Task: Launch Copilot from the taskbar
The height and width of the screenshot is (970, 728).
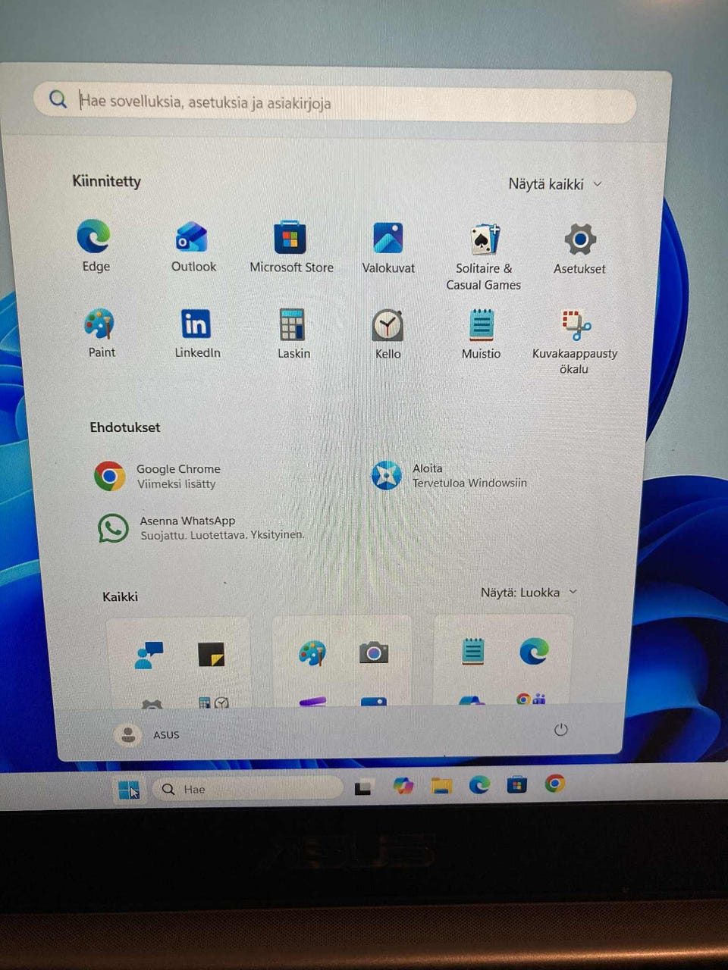Action: 403,786
